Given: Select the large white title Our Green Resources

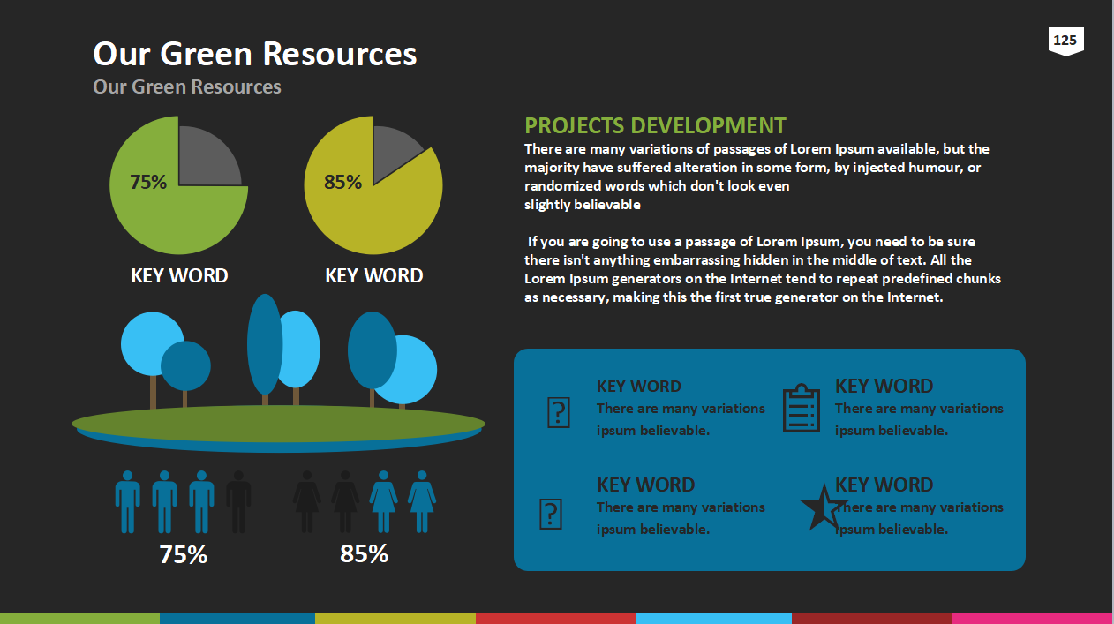Looking at the screenshot, I should pyautogui.click(x=255, y=54).
